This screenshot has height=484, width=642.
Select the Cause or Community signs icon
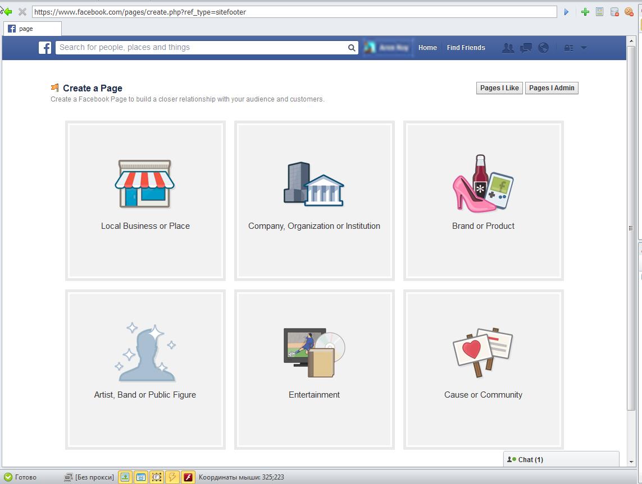[x=482, y=352]
